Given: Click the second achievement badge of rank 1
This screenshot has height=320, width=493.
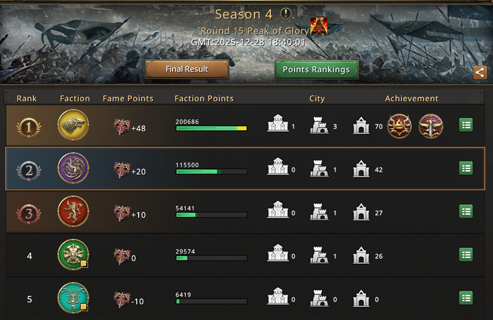Looking at the screenshot, I should 430,126.
